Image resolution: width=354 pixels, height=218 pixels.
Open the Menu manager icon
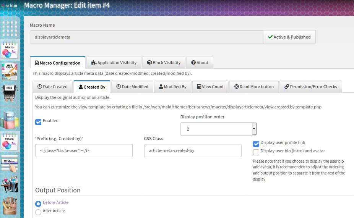click(10, 163)
